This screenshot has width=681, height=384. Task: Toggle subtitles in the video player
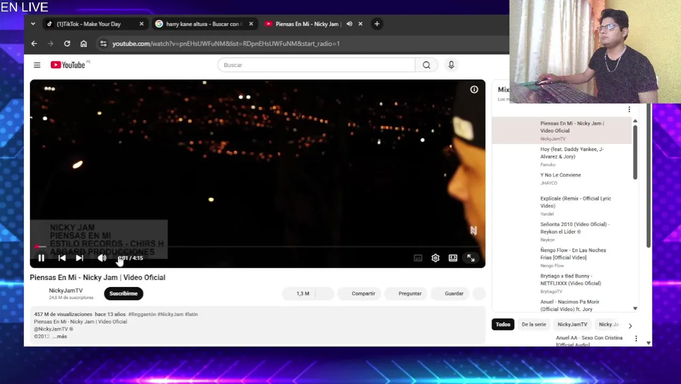click(418, 258)
